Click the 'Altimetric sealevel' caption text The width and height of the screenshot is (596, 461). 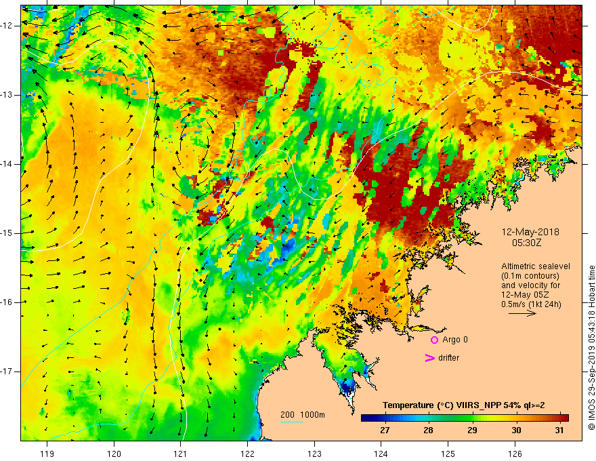(x=536, y=266)
